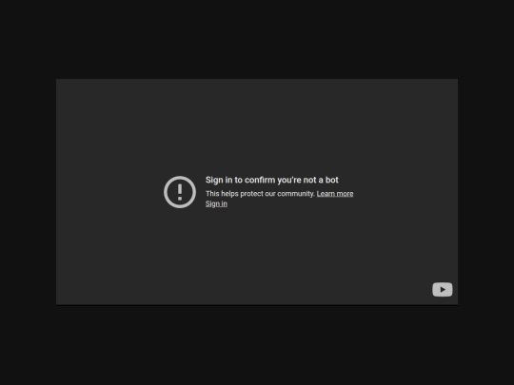Open the Learn more link
The image size is (514, 385).
[x=335, y=194]
